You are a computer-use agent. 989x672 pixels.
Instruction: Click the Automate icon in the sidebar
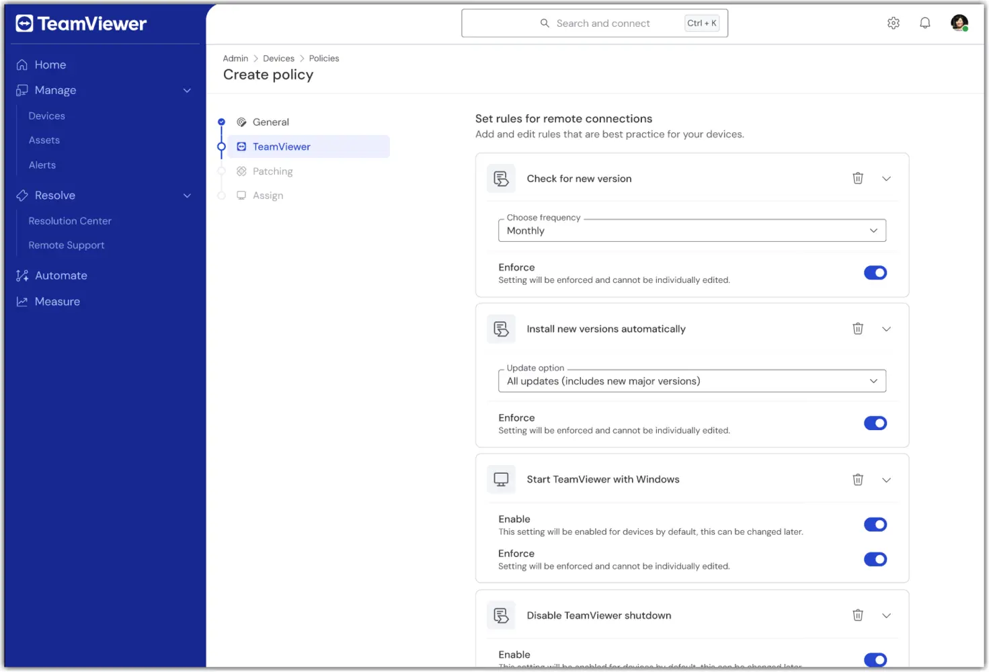pyautogui.click(x=22, y=276)
